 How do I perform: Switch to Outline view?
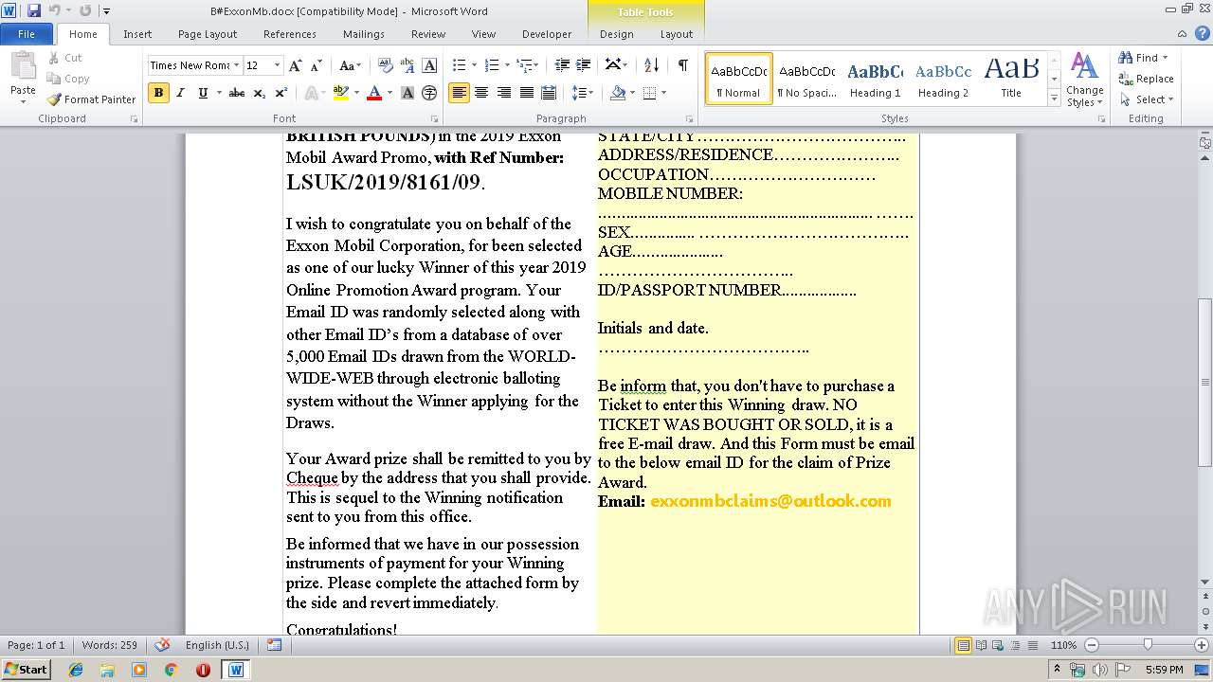(x=1016, y=645)
